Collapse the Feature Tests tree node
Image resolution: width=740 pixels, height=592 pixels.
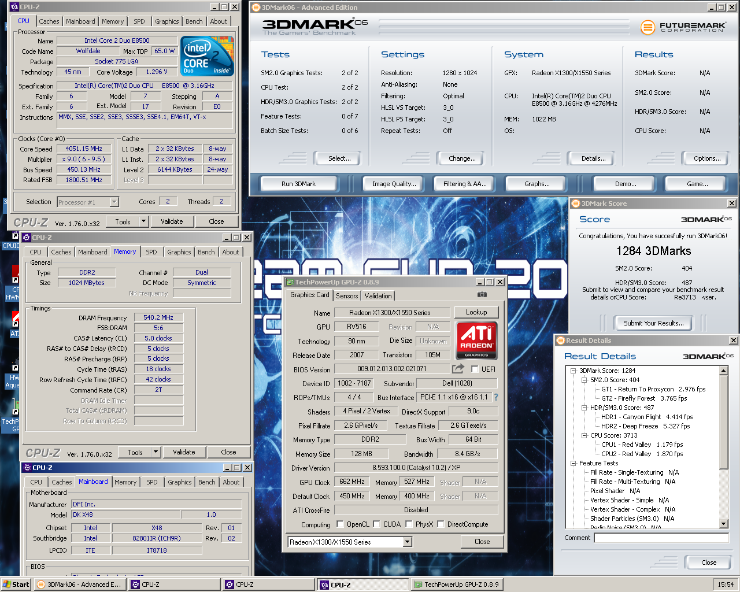tap(573, 463)
